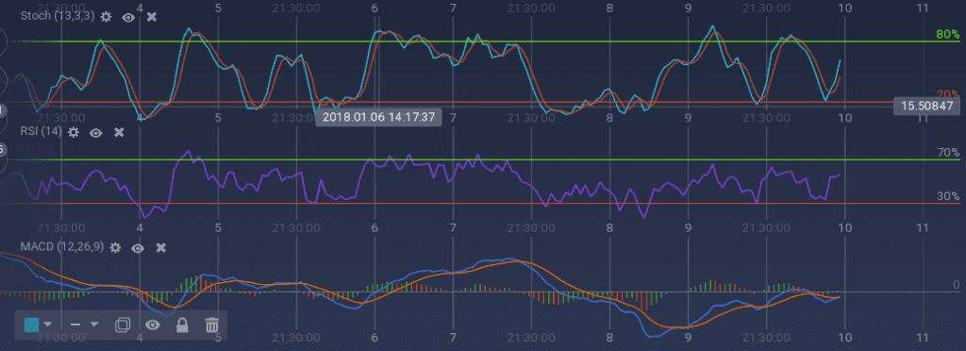
Task: Lock the drawing with padlock icon
Action: [x=182, y=325]
